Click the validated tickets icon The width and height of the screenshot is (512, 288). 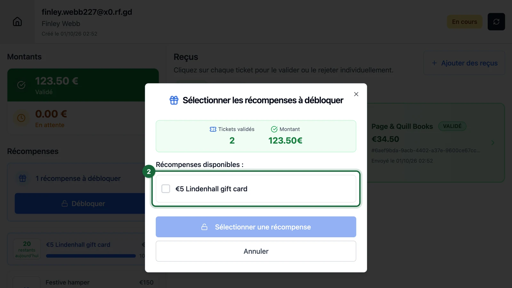(x=213, y=129)
